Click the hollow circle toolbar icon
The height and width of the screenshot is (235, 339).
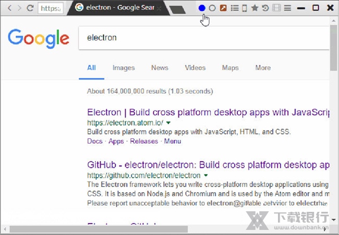coord(212,8)
